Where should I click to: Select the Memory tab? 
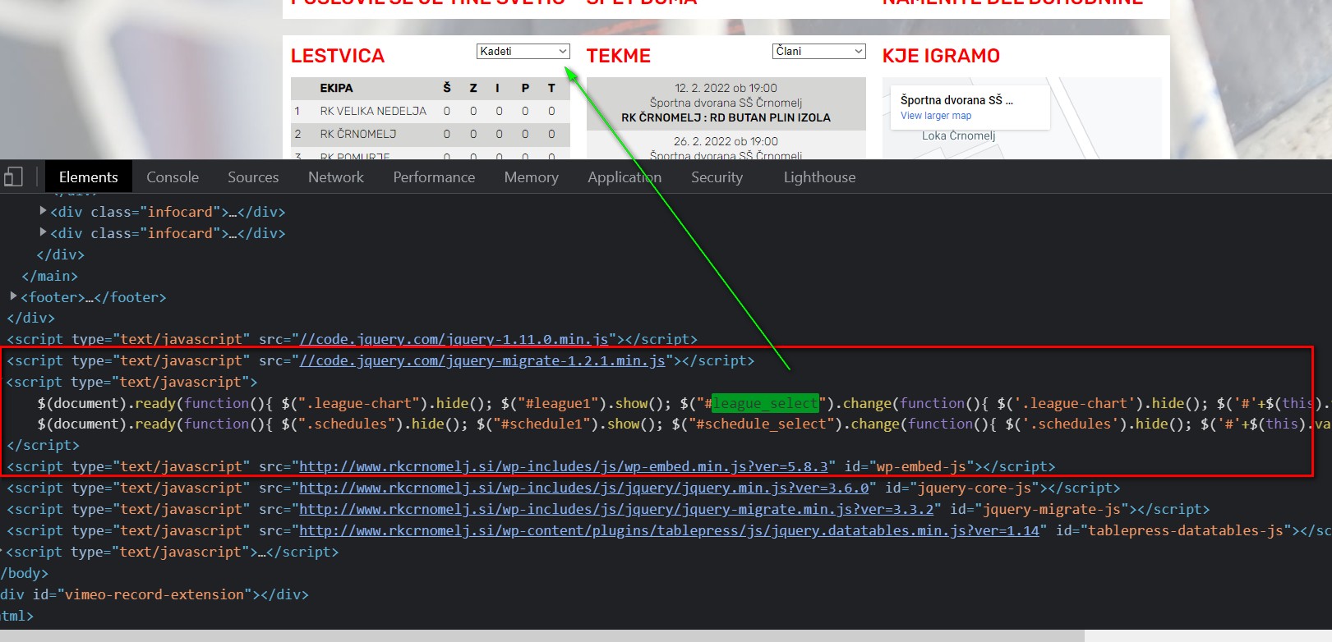[531, 177]
